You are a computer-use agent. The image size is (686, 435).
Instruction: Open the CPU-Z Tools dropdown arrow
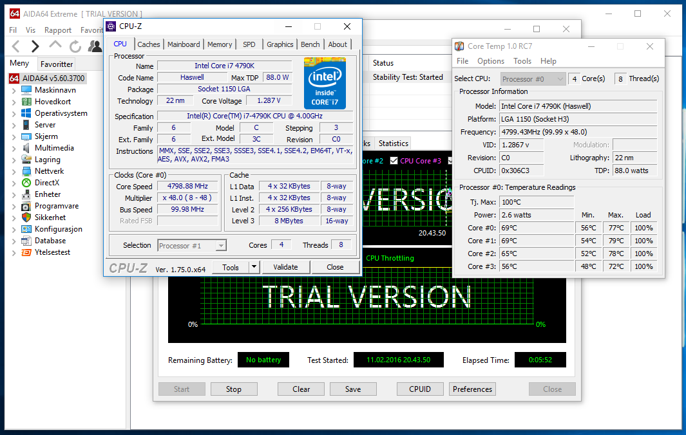[x=254, y=266]
